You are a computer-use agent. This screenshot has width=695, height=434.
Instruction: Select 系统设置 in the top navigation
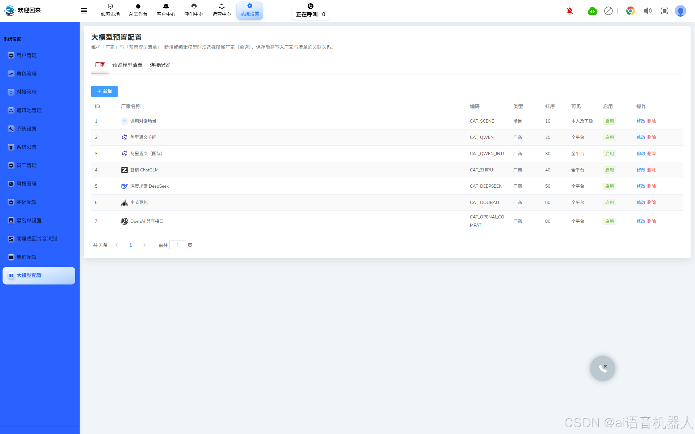click(250, 10)
